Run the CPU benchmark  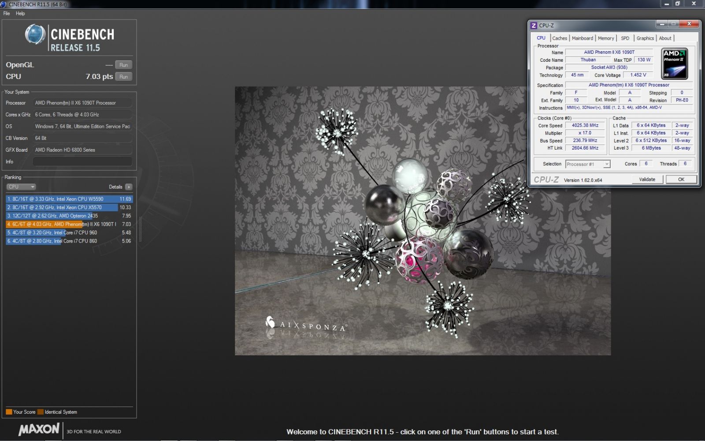click(x=124, y=77)
